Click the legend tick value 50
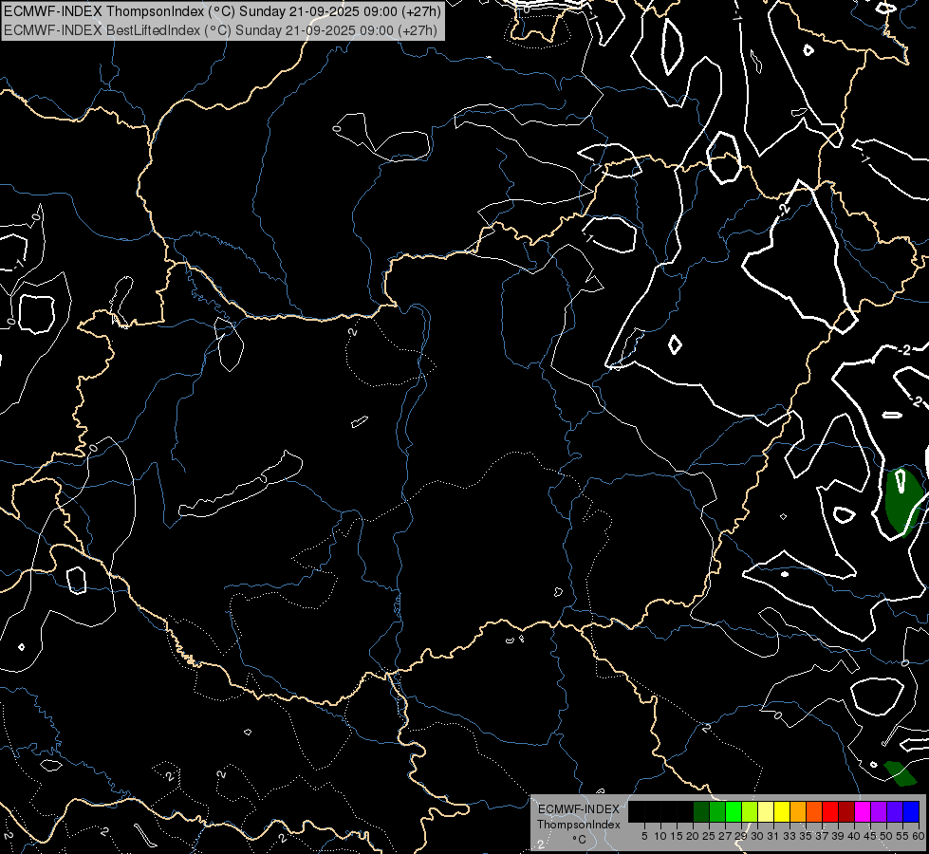This screenshot has height=854, width=929. click(886, 836)
